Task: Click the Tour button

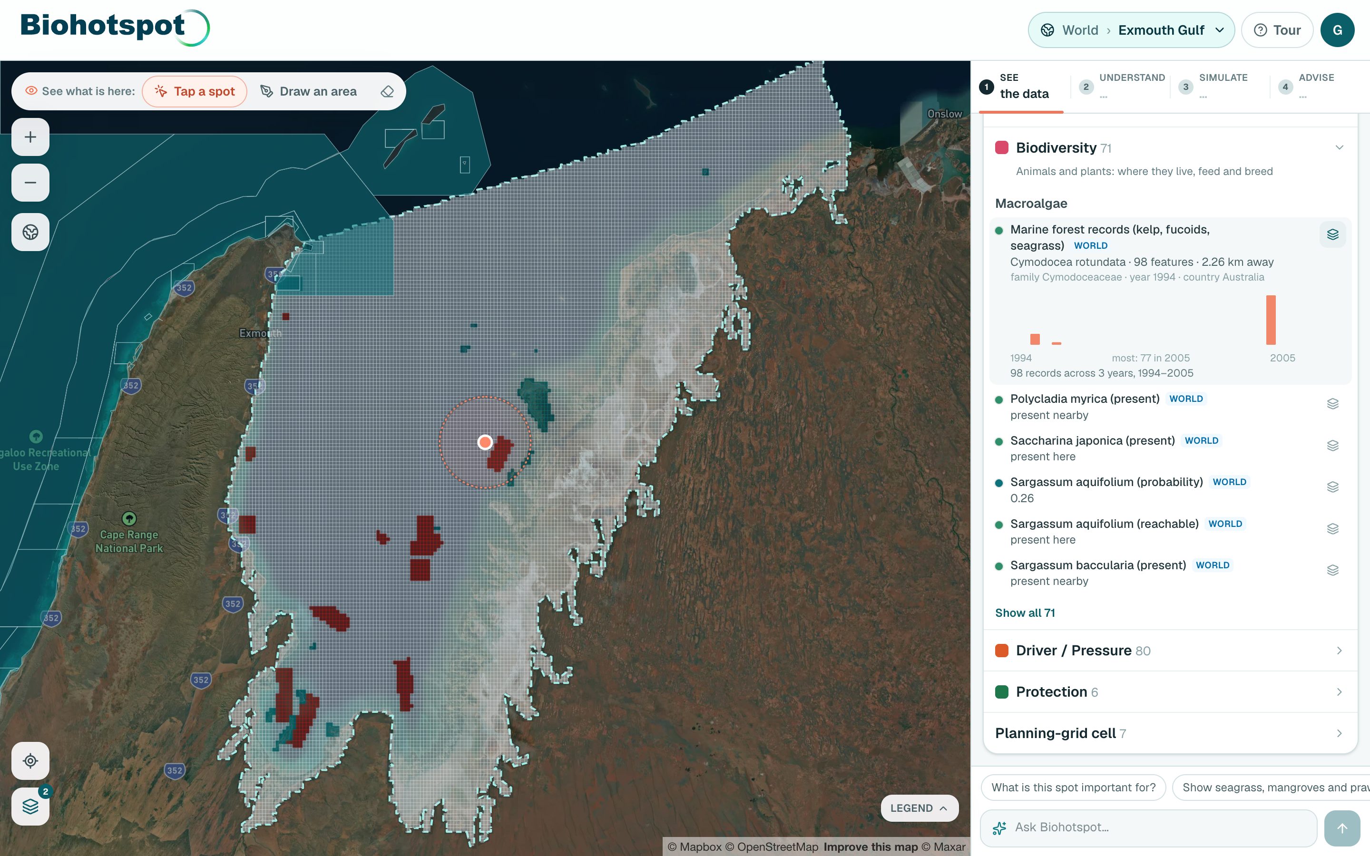Action: (1277, 30)
